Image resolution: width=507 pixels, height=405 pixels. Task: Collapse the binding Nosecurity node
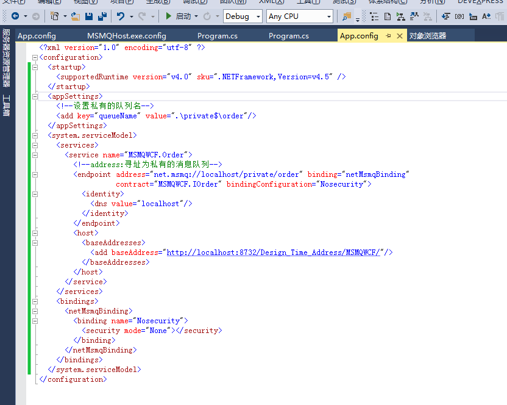coord(35,321)
